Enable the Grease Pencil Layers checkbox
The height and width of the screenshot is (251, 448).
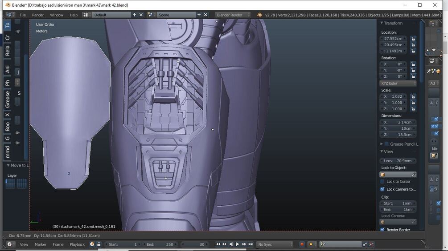point(386,144)
